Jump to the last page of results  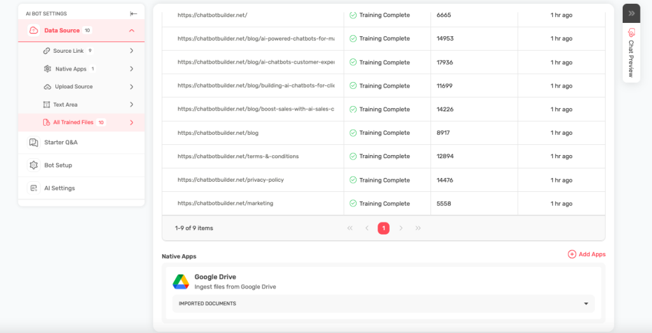coord(418,228)
